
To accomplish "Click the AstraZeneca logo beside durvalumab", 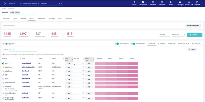I will click(x=3, y=71).
